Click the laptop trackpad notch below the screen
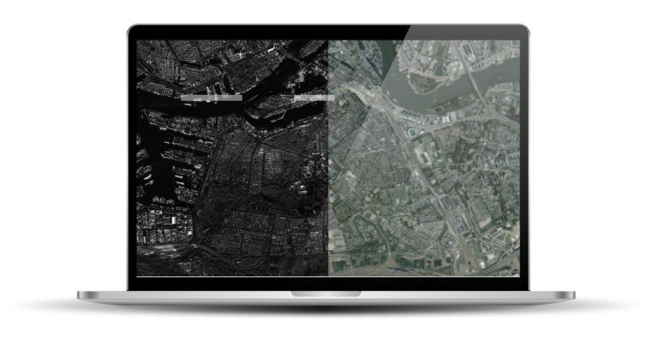 click(326, 294)
